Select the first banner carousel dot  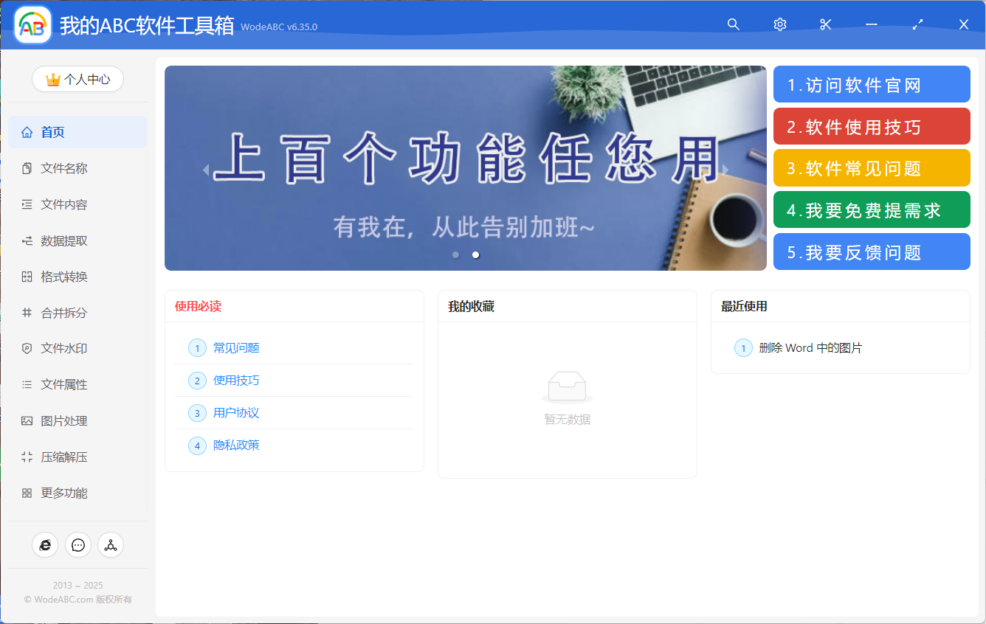[x=456, y=255]
